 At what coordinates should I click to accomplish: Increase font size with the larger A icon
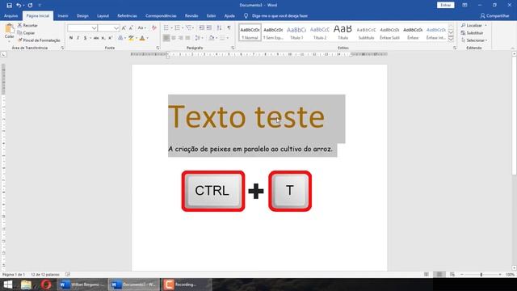(x=124, y=28)
